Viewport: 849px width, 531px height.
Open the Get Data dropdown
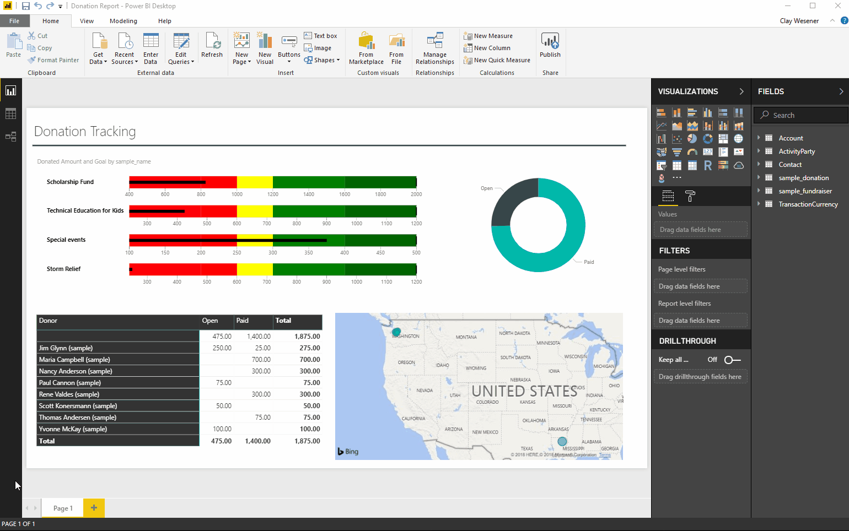tap(98, 58)
